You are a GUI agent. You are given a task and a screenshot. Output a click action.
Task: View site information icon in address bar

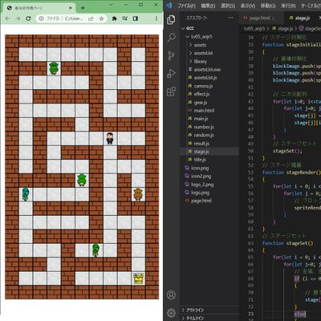tap(42, 18)
